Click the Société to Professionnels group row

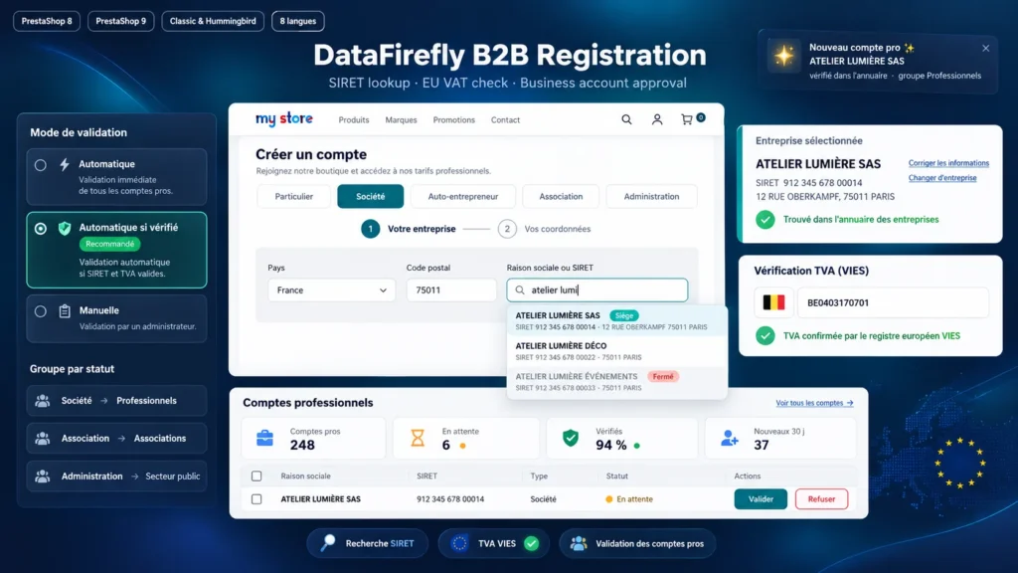pyautogui.click(x=117, y=401)
